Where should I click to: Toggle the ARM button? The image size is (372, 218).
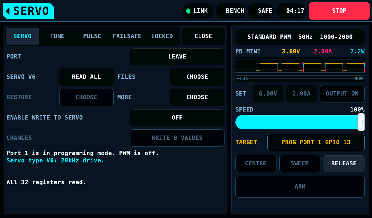(x=300, y=187)
